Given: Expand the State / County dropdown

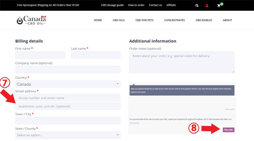Looking at the screenshot, I should click(x=68, y=135).
